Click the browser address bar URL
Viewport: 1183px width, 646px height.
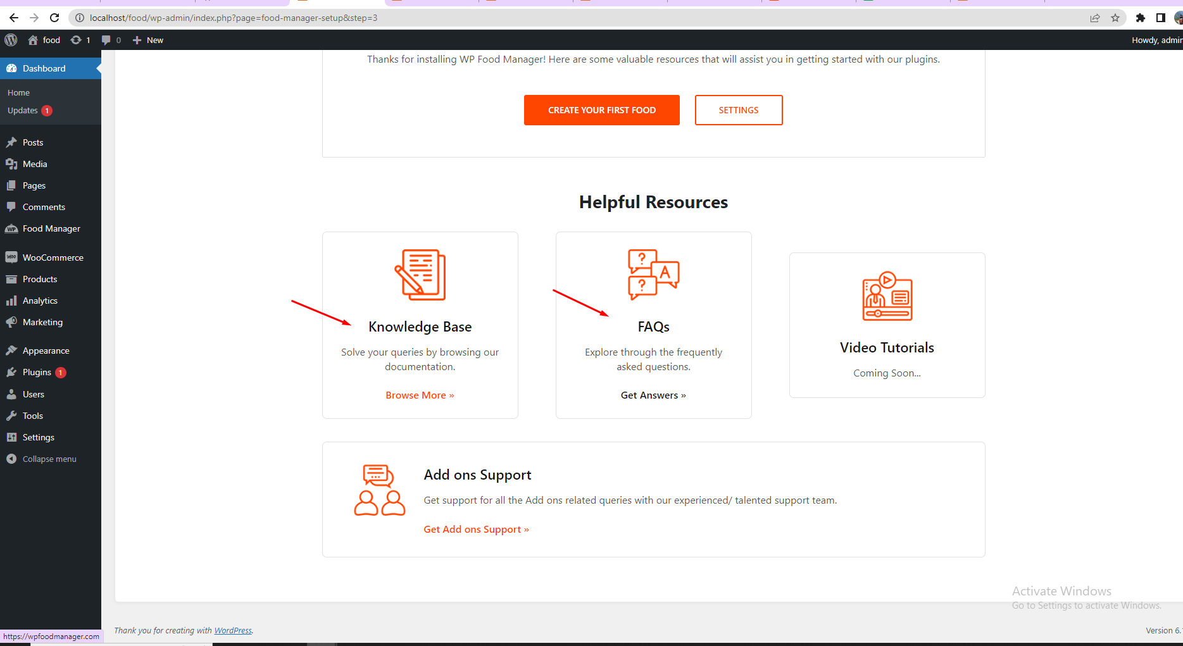point(234,18)
